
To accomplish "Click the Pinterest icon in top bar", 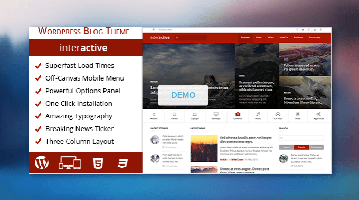I will (x=320, y=29).
